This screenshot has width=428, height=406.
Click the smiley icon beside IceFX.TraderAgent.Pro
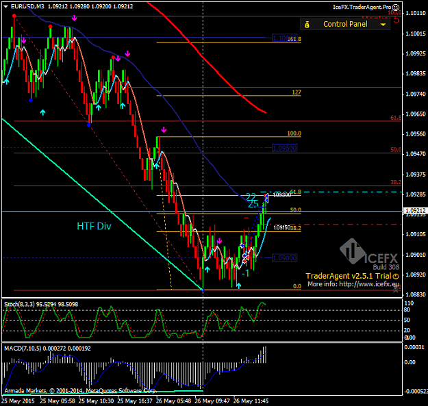[396, 8]
